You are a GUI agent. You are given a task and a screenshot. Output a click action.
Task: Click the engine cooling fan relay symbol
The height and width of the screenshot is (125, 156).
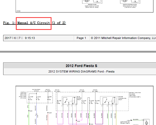(x=109, y=100)
